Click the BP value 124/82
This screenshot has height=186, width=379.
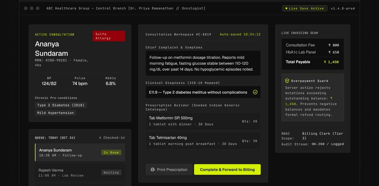[x=49, y=84]
